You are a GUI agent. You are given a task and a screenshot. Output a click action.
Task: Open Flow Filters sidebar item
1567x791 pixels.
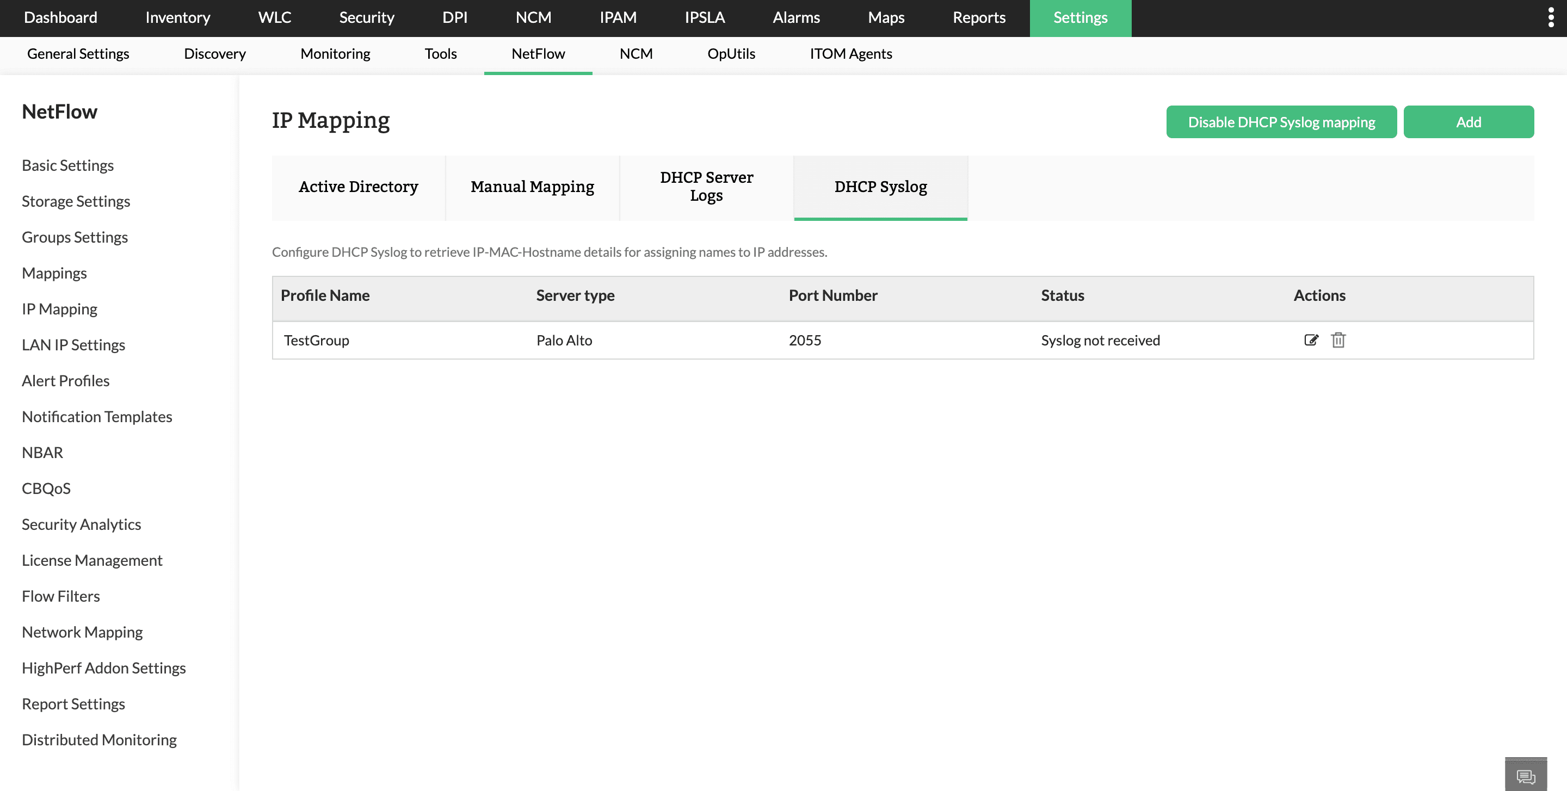click(61, 596)
